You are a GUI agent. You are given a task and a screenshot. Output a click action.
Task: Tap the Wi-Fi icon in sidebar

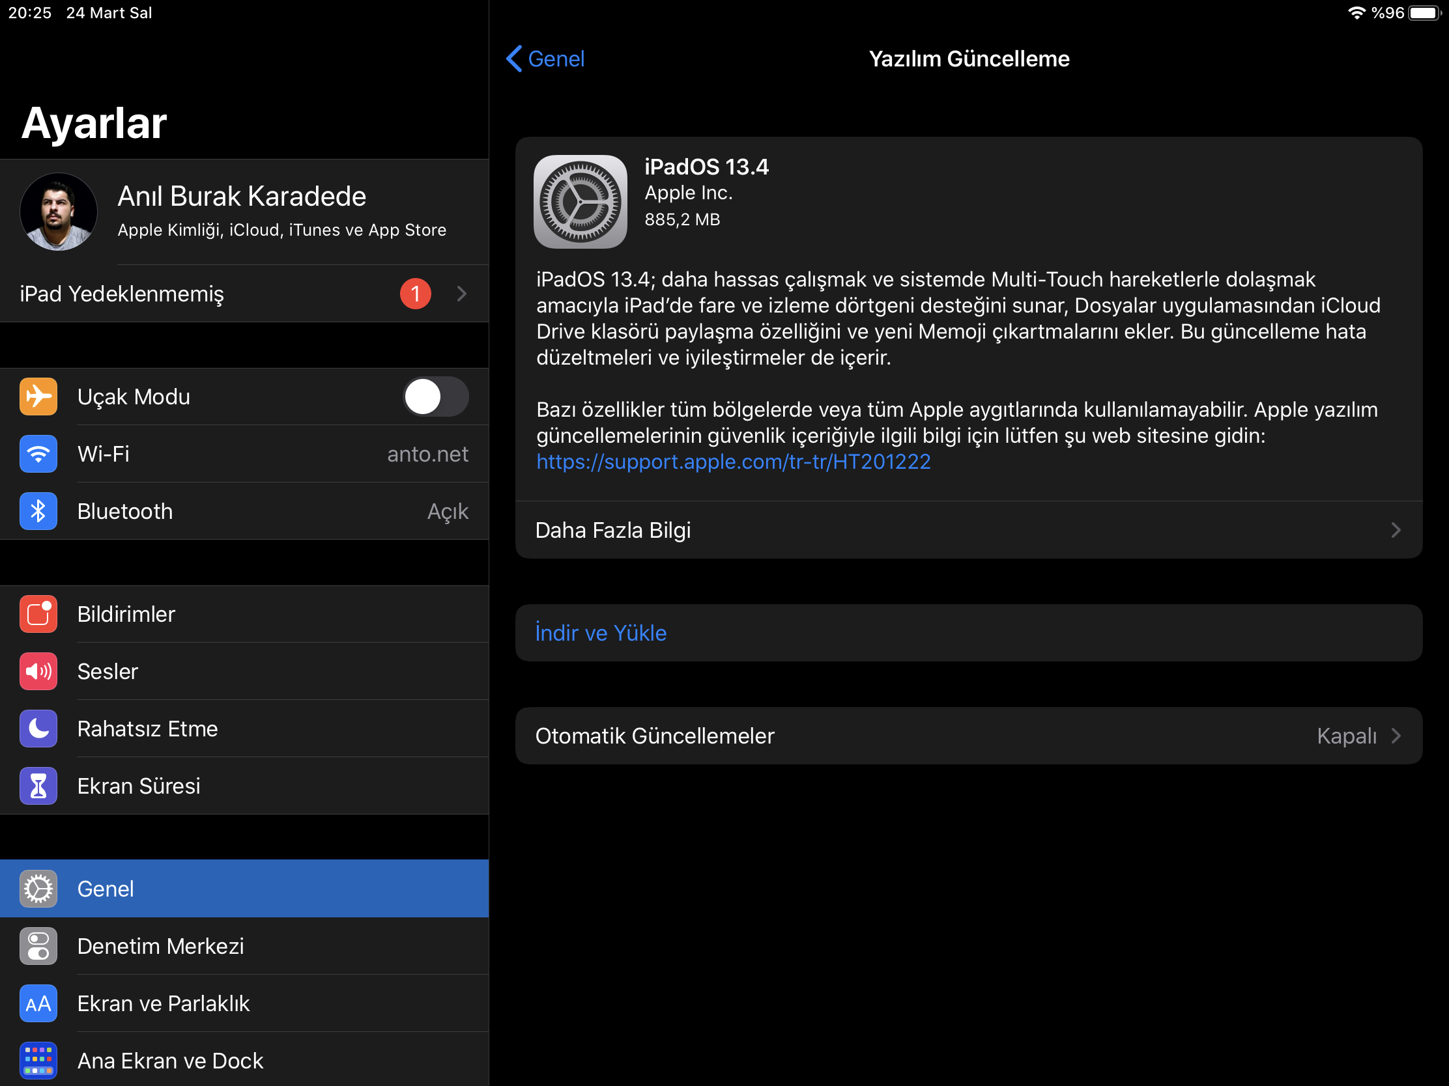point(38,454)
